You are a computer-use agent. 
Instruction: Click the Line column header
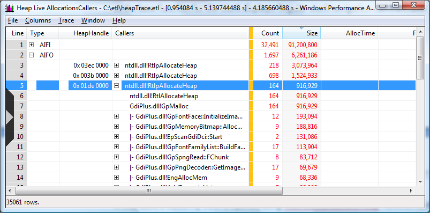pyautogui.click(x=17, y=33)
